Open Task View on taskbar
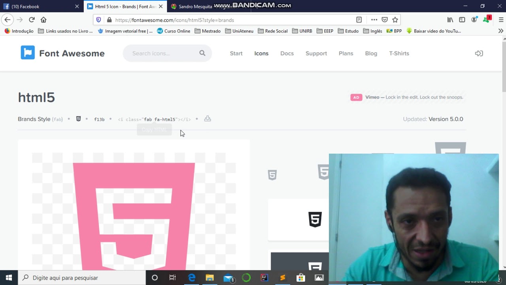 (x=173, y=278)
